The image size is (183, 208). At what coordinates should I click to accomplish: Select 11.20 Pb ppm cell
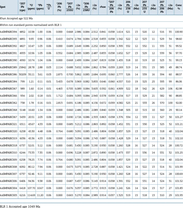pos(40,195)
